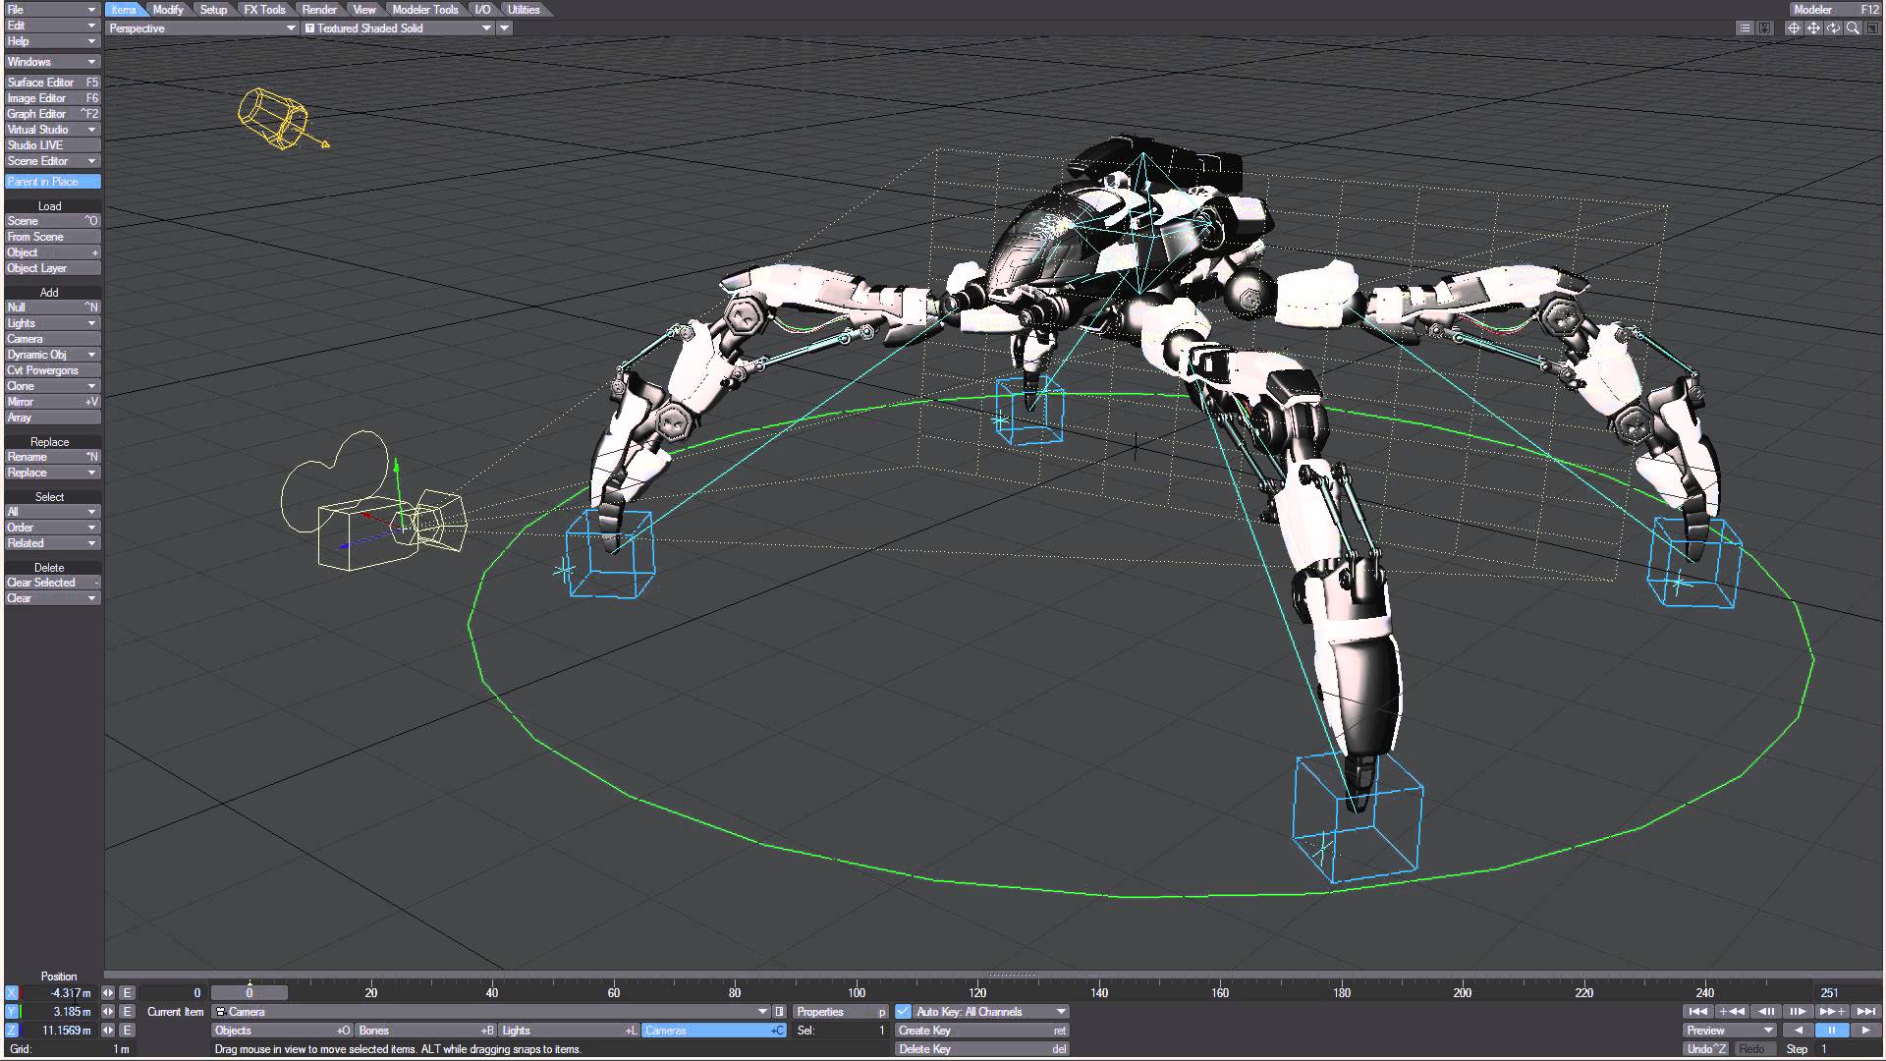This screenshot has height=1061, width=1886.
Task: Toggle the X position channel button
Action: (x=12, y=993)
